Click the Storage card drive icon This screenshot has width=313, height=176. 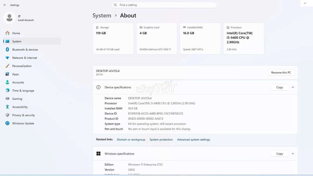click(x=97, y=27)
